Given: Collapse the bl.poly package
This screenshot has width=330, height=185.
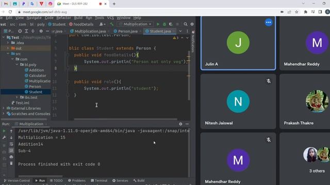Looking at the screenshot, I should pyautogui.click(x=17, y=65).
